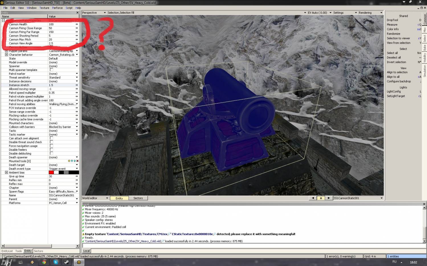Adjust Patrol speed multiplier spinner arrows
Screen dimensions: 427x266
[x=77, y=93]
